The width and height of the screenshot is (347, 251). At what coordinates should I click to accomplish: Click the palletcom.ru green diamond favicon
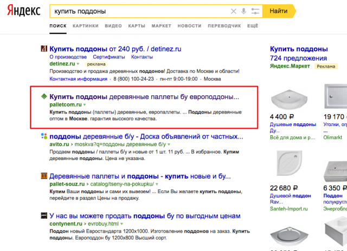coord(44,96)
